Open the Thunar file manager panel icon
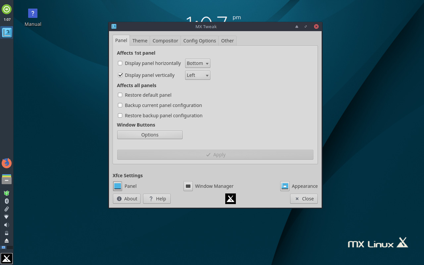424x265 pixels. tap(7, 179)
